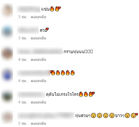Click reply under the กราบหุ่นนน comment
The width and height of the screenshot is (139, 127).
38,60
